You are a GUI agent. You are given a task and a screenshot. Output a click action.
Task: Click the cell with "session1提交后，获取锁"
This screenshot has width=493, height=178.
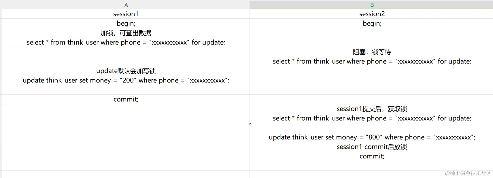(x=372, y=114)
